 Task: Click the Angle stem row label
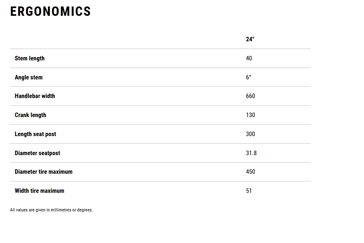click(28, 77)
